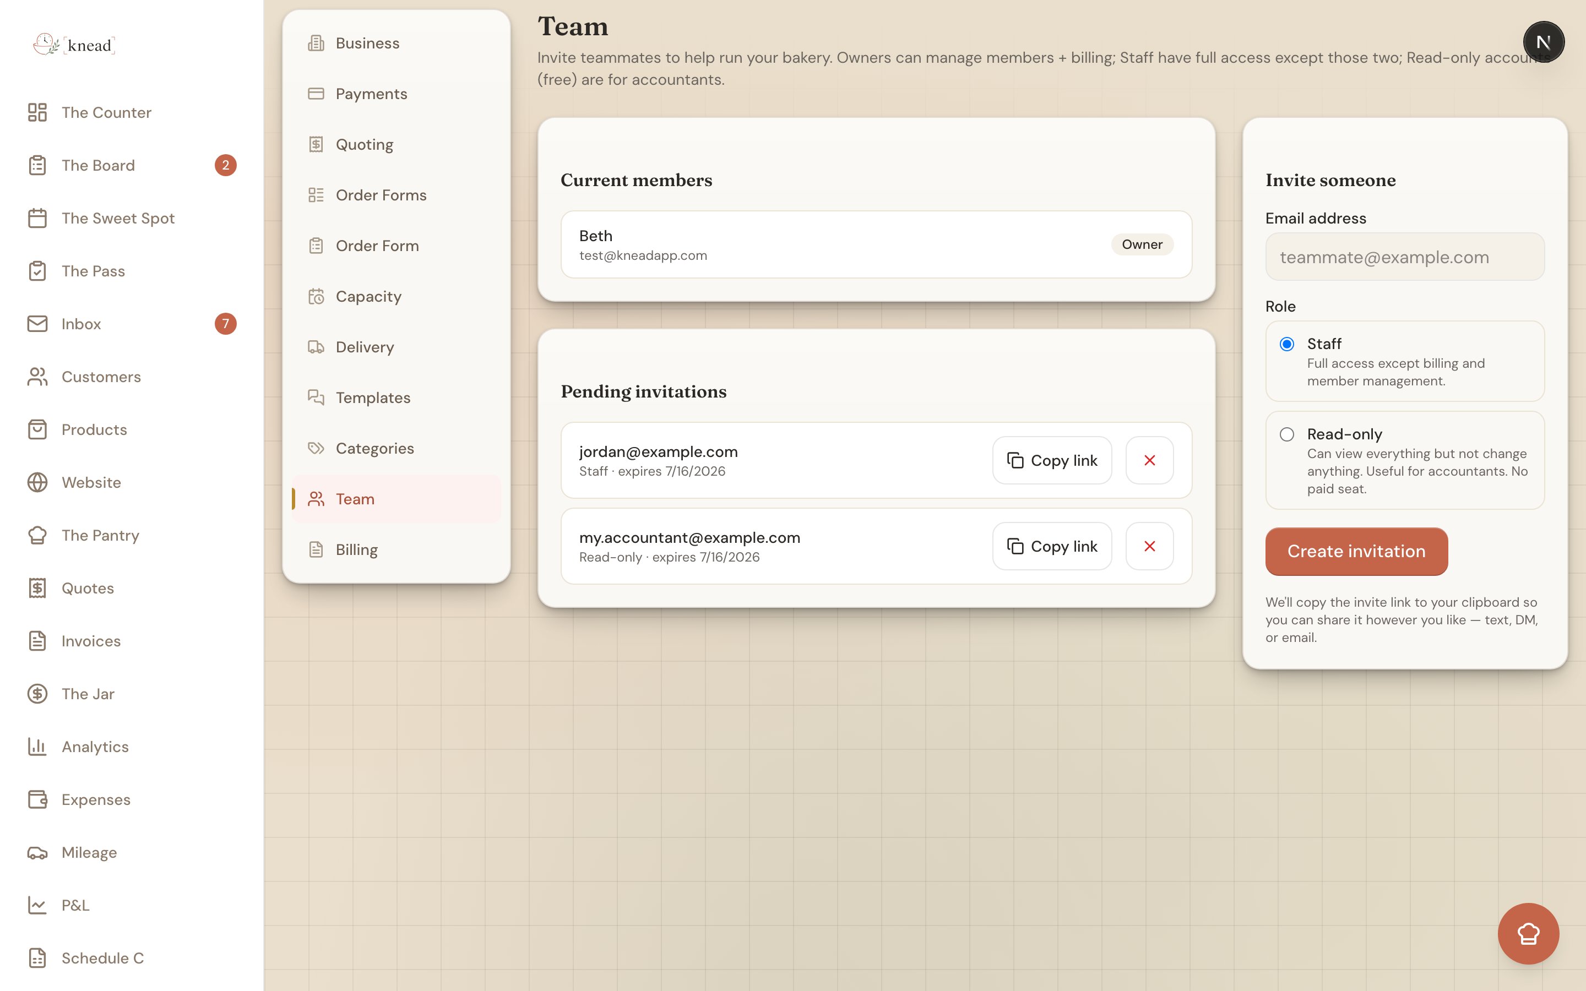
Task: Revoke the my.accountant@example.com invitation
Action: point(1149,546)
